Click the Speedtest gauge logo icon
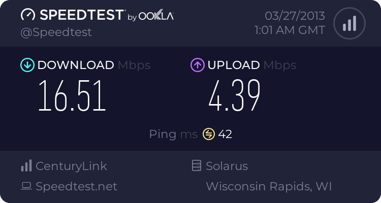The height and width of the screenshot is (203, 381). [x=28, y=15]
